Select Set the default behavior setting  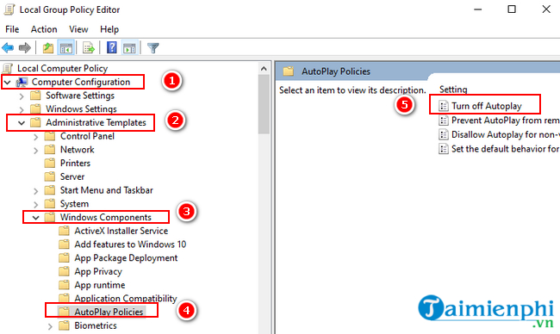(506, 149)
